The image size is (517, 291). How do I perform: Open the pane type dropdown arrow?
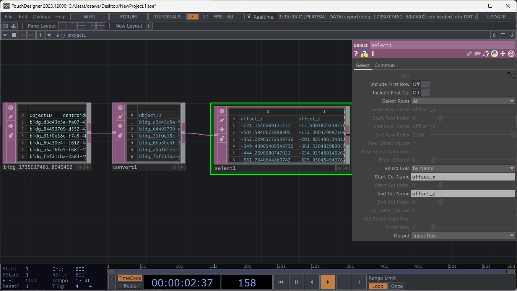tap(5, 35)
